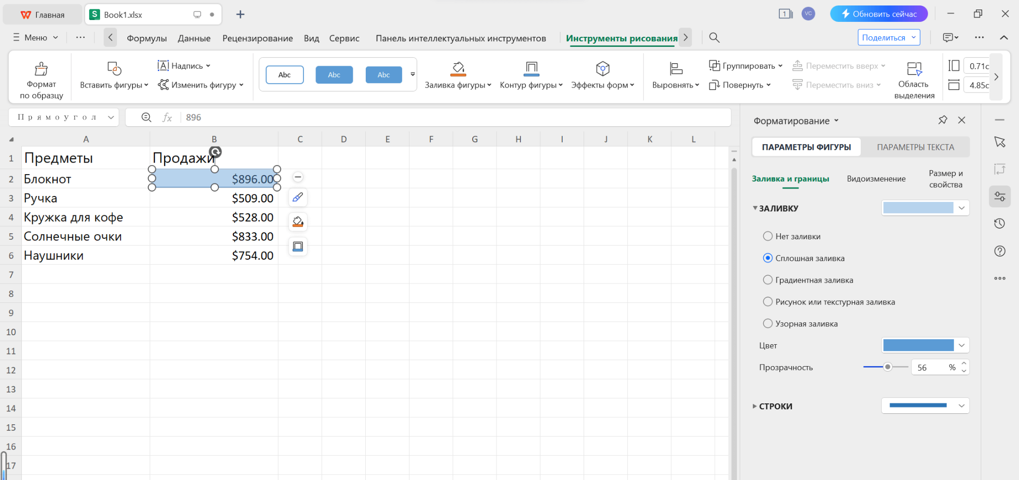Open the search magnifier icon in ribbon
Image resolution: width=1019 pixels, height=480 pixels.
(714, 38)
